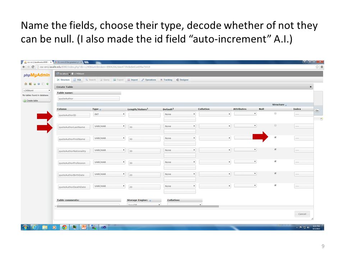Image resolution: width=345 pixels, height=258 pixels.
Task: Toggle Null checkbox for quoteAuthorProfession
Action: click(x=275, y=161)
